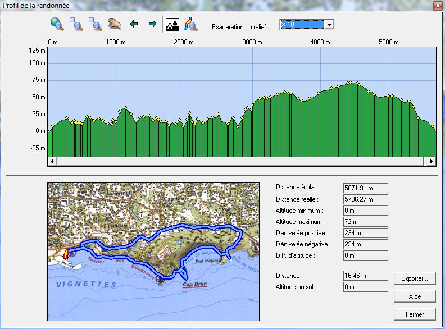Click the red-yellow start marker on map

(66, 254)
